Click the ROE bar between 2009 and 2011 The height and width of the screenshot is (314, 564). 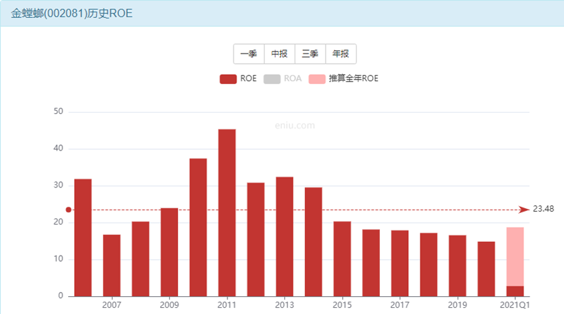(199, 227)
